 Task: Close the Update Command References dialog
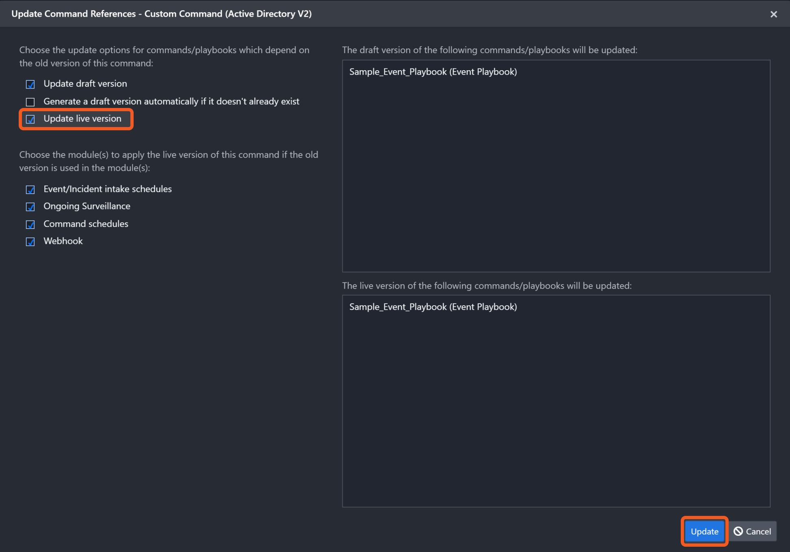tap(773, 14)
